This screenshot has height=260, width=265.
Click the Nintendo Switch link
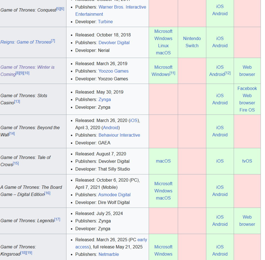(x=192, y=42)
